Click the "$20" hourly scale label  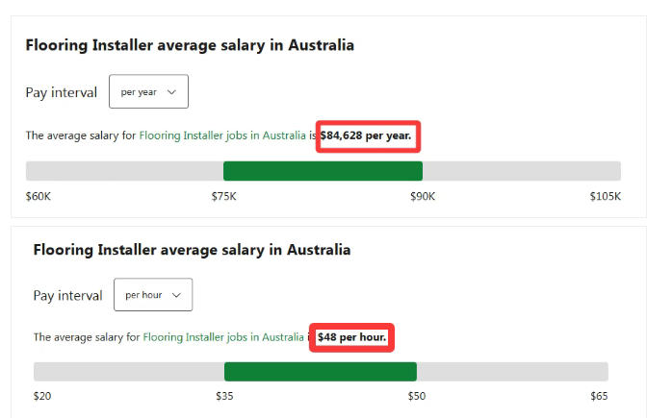(x=42, y=395)
